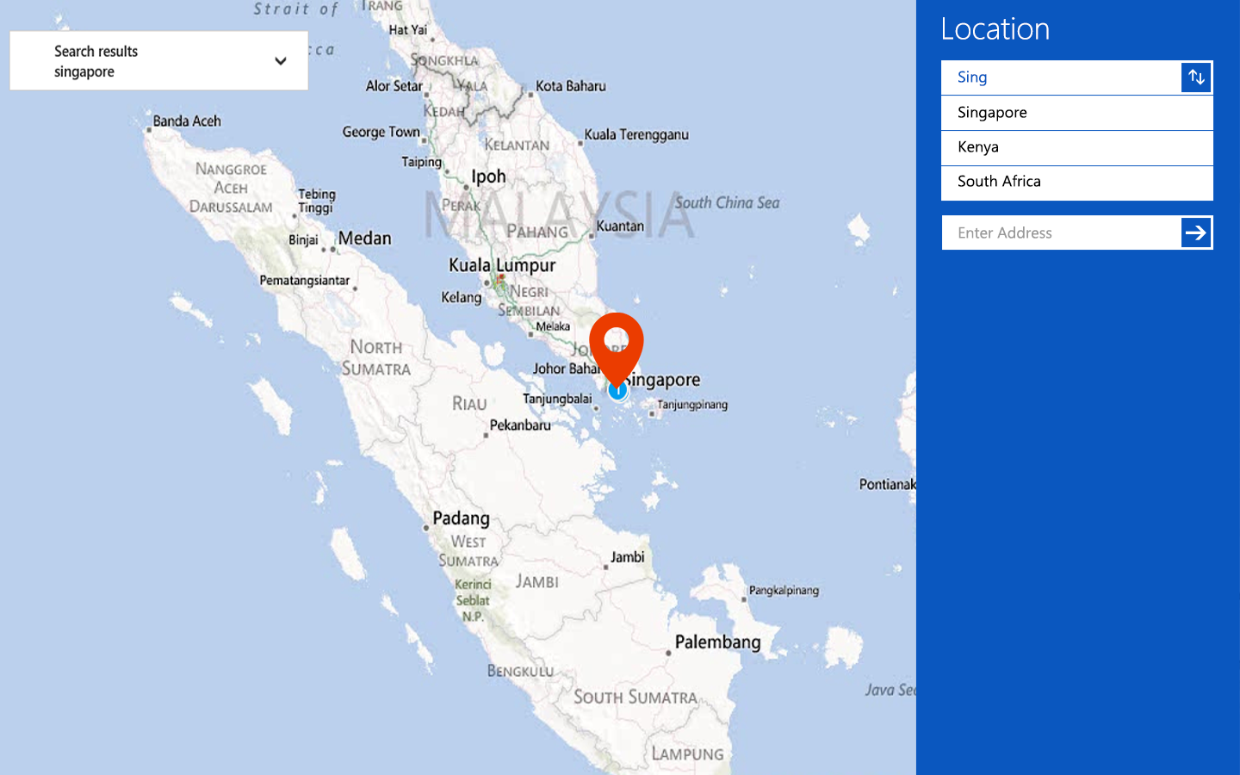Click the blue dot marker under the pin
The height and width of the screenshot is (775, 1240).
(617, 391)
